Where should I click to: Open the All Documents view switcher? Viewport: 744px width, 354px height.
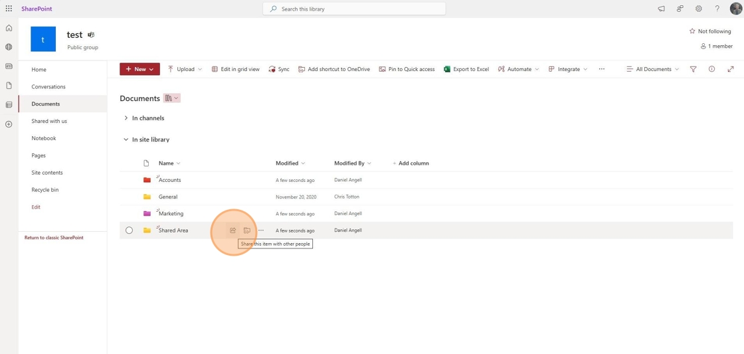point(652,69)
